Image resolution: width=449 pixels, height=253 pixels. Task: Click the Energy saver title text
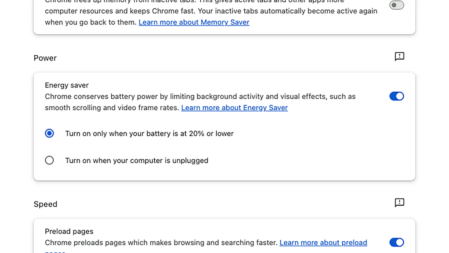click(x=67, y=85)
